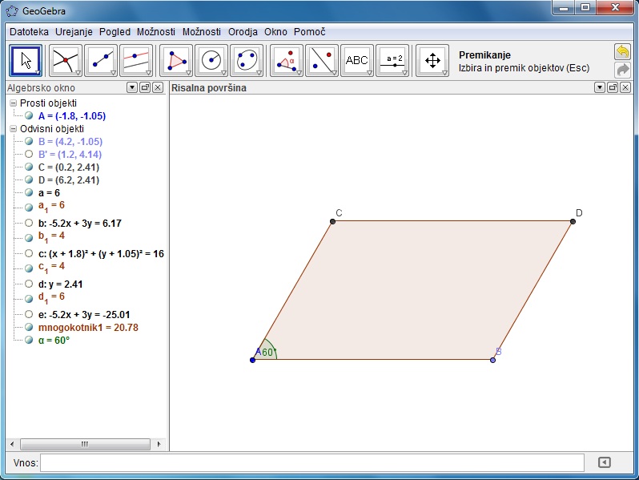This screenshot has width=639, height=480.
Task: Toggle visibility of circle c equation
Action: (x=29, y=253)
